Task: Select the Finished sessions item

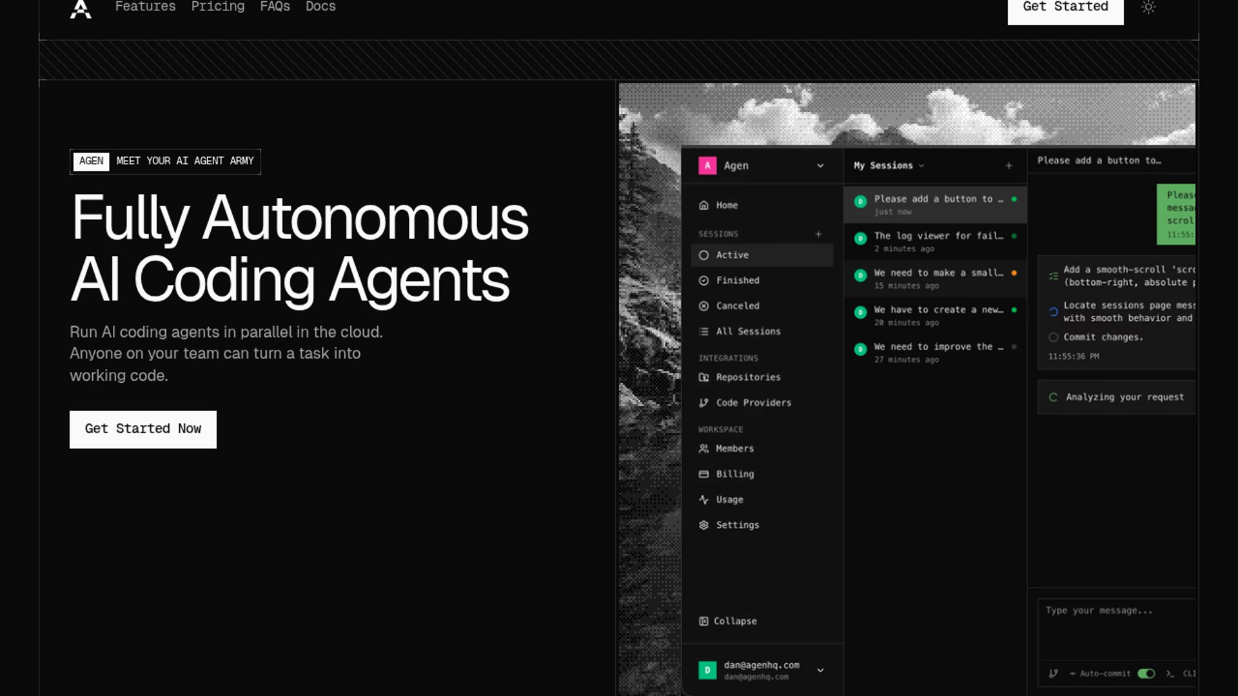Action: pos(737,280)
